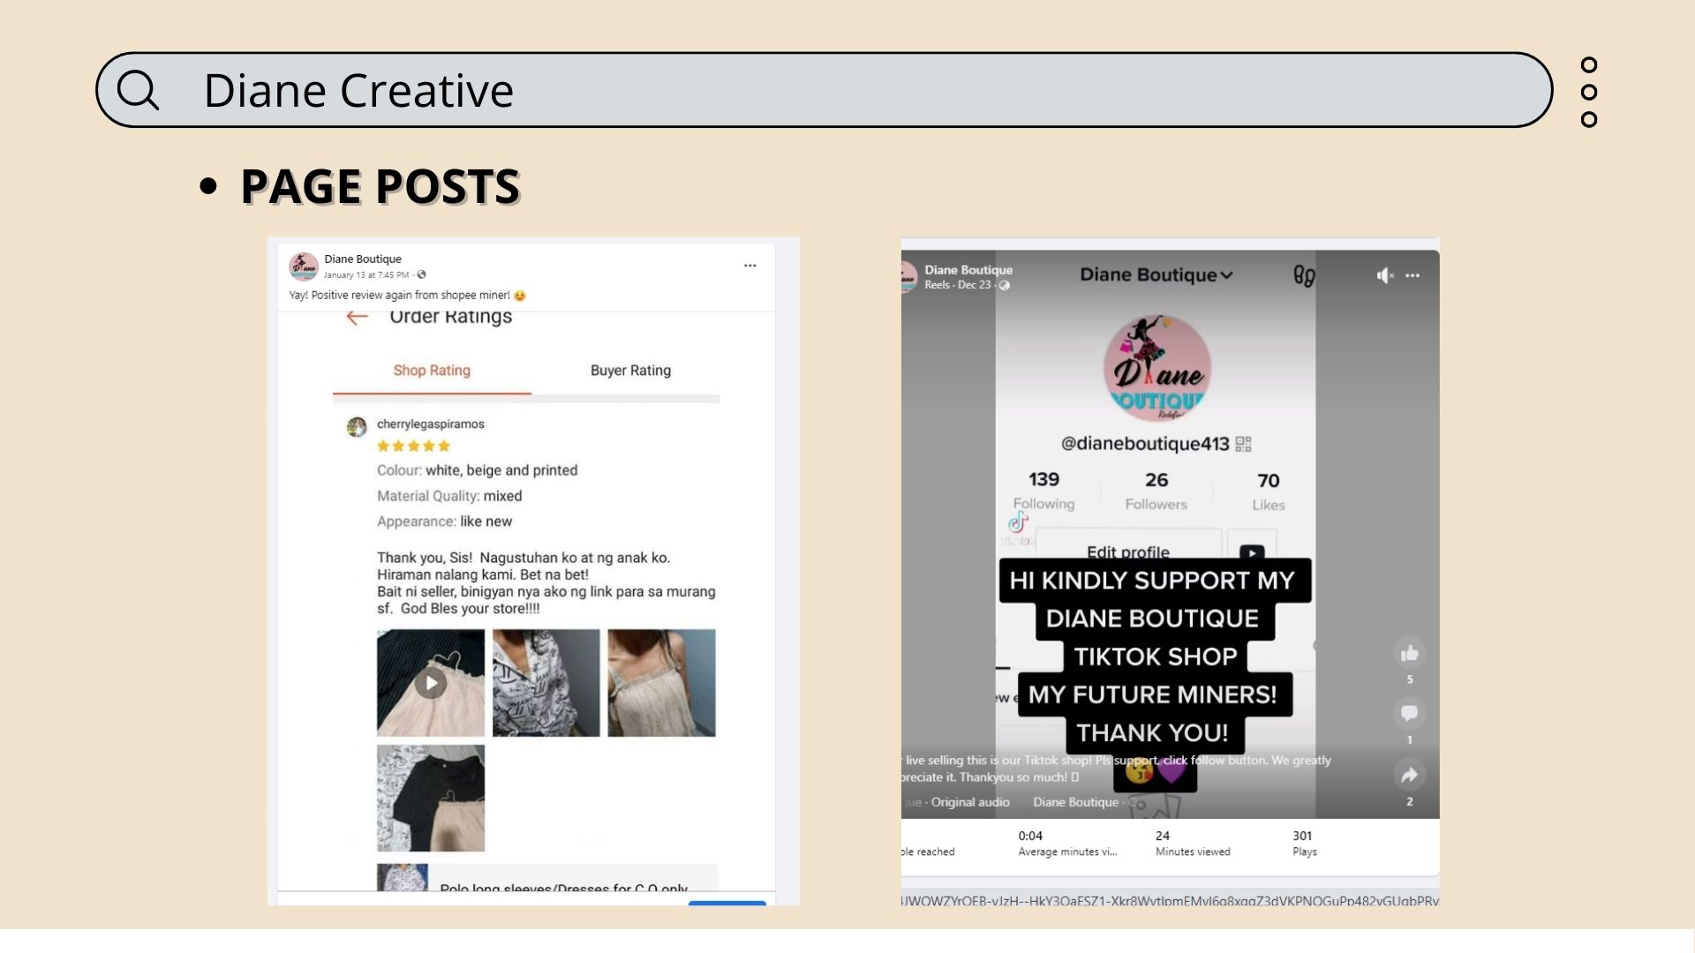Screen dimensions: 1695x953
Task: Click the Diane Creative search field
Action: pyautogui.click(x=795, y=90)
